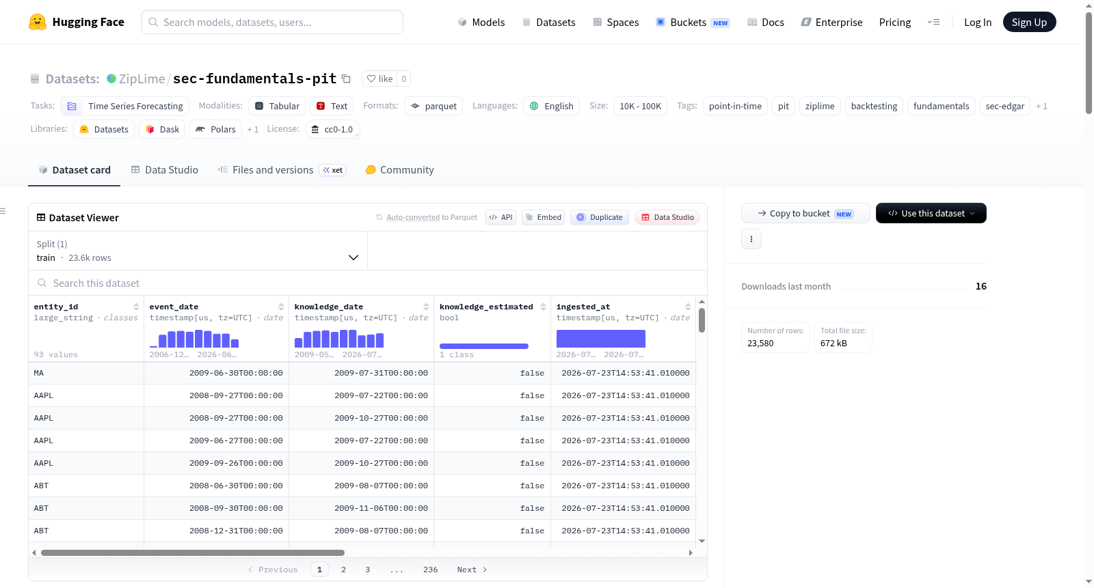The height and width of the screenshot is (588, 1094).
Task: Click the search magnifier in dataset search
Action: click(42, 283)
